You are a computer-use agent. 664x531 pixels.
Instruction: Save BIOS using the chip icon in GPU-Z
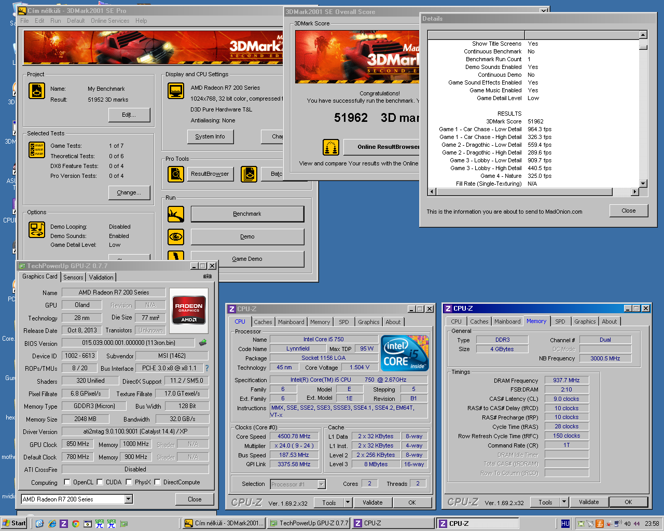click(203, 343)
